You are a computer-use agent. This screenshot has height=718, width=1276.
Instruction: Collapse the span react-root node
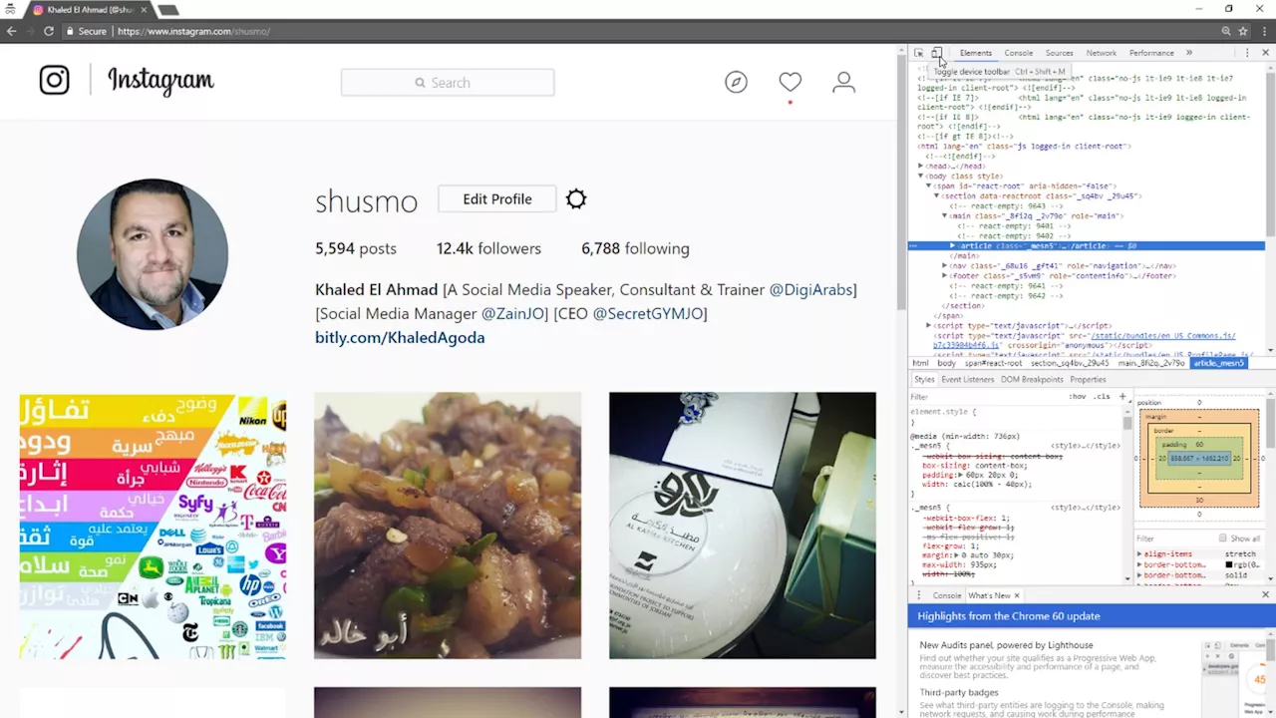928,186
